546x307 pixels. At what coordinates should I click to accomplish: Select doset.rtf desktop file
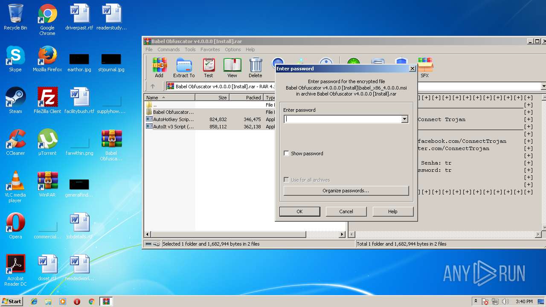(x=47, y=268)
